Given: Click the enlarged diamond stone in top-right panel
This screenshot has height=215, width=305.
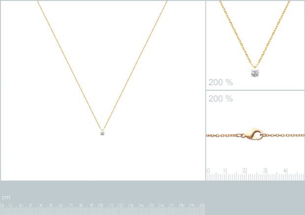Looking at the screenshot, I should click(255, 73).
